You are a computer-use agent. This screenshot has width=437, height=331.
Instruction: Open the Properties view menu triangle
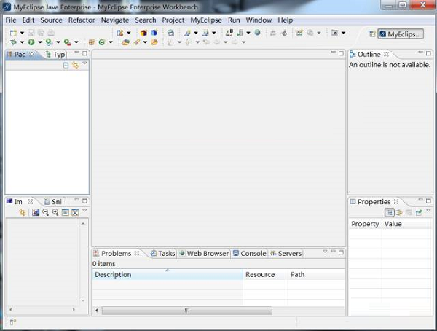click(428, 211)
